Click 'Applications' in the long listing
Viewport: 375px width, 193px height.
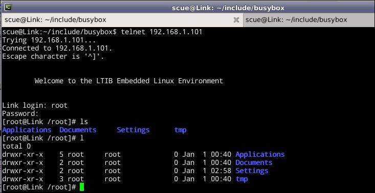click(x=260, y=155)
